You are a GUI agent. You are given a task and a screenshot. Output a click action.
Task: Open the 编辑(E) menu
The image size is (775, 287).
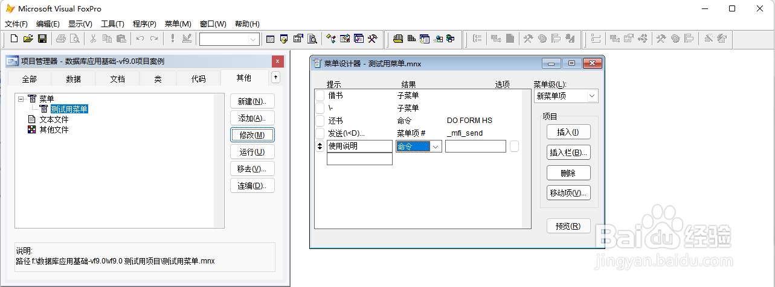click(x=48, y=24)
